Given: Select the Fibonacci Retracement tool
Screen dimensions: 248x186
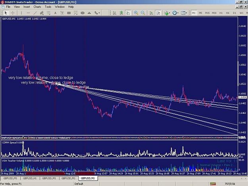Looking at the screenshot, I should pyautogui.click(x=48, y=13).
